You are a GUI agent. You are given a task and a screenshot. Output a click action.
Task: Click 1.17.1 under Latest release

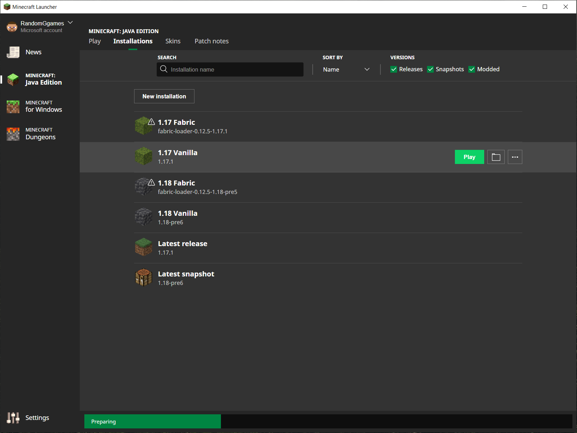(x=166, y=252)
